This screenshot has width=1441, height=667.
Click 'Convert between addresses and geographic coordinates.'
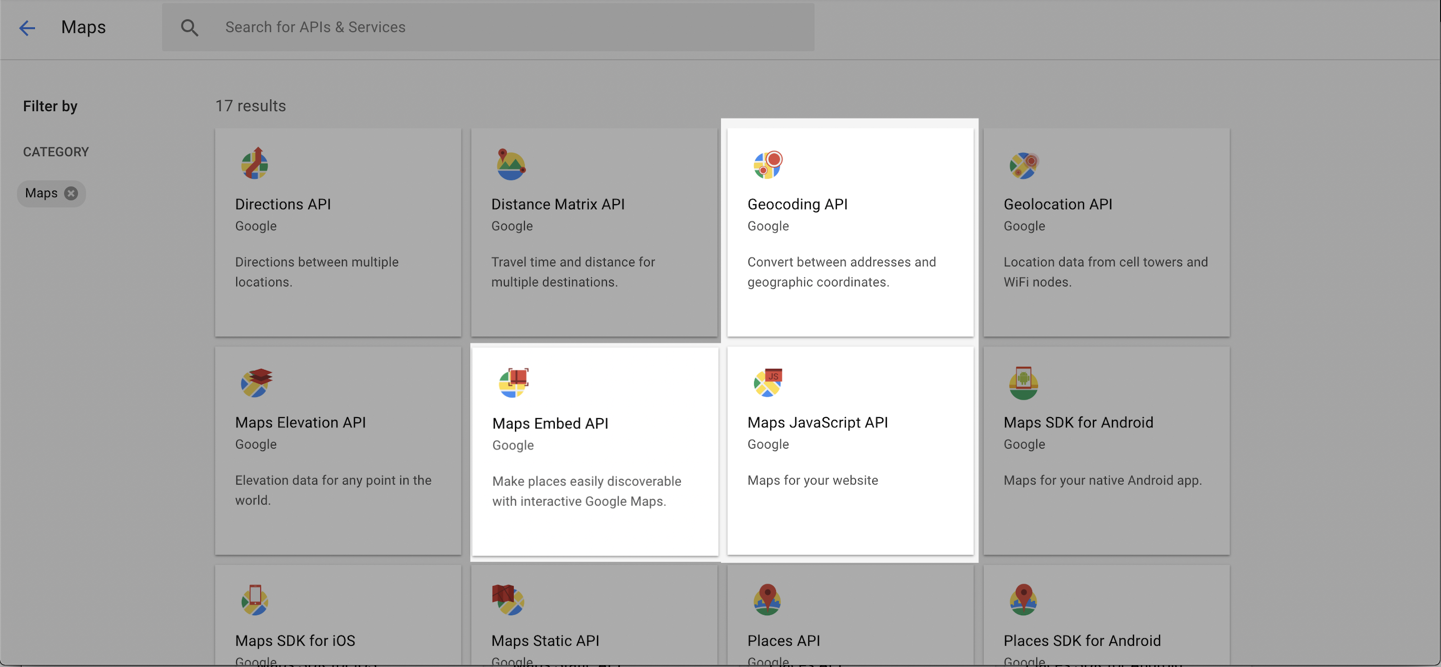point(842,272)
